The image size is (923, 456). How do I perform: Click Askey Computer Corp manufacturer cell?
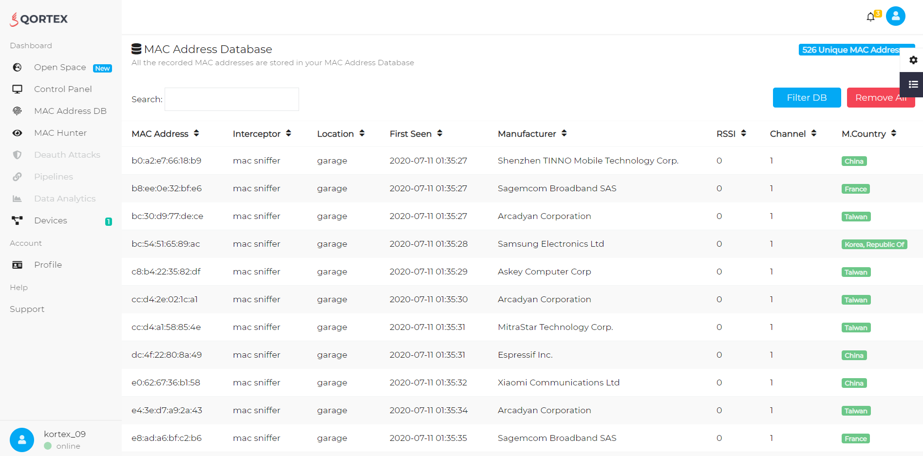(544, 272)
